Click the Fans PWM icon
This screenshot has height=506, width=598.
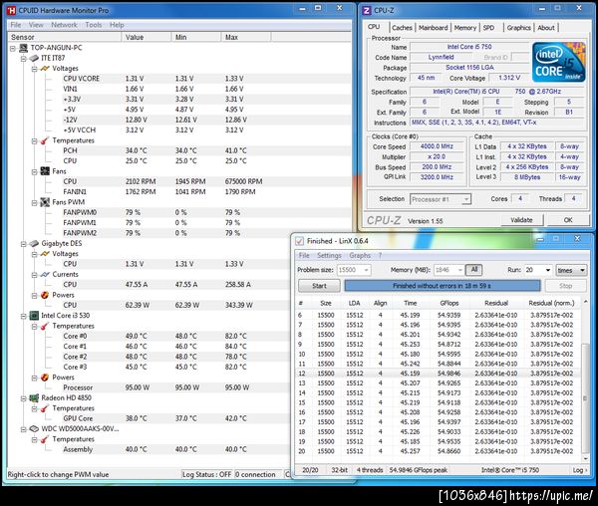pyautogui.click(x=45, y=202)
